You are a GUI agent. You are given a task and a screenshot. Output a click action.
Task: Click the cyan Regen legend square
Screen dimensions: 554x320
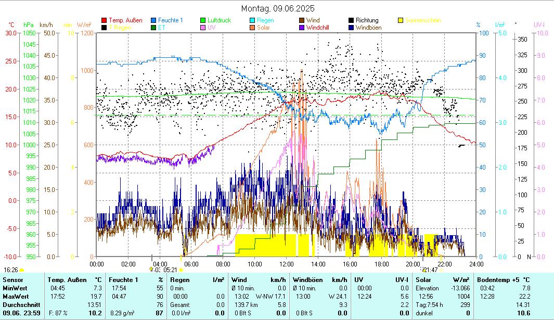tap(253, 21)
